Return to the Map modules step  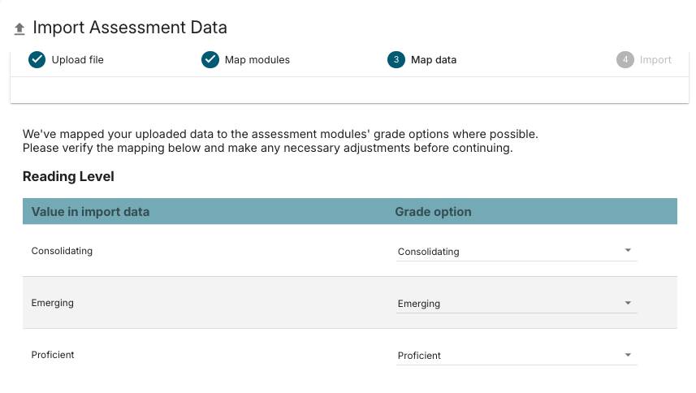coord(257,60)
